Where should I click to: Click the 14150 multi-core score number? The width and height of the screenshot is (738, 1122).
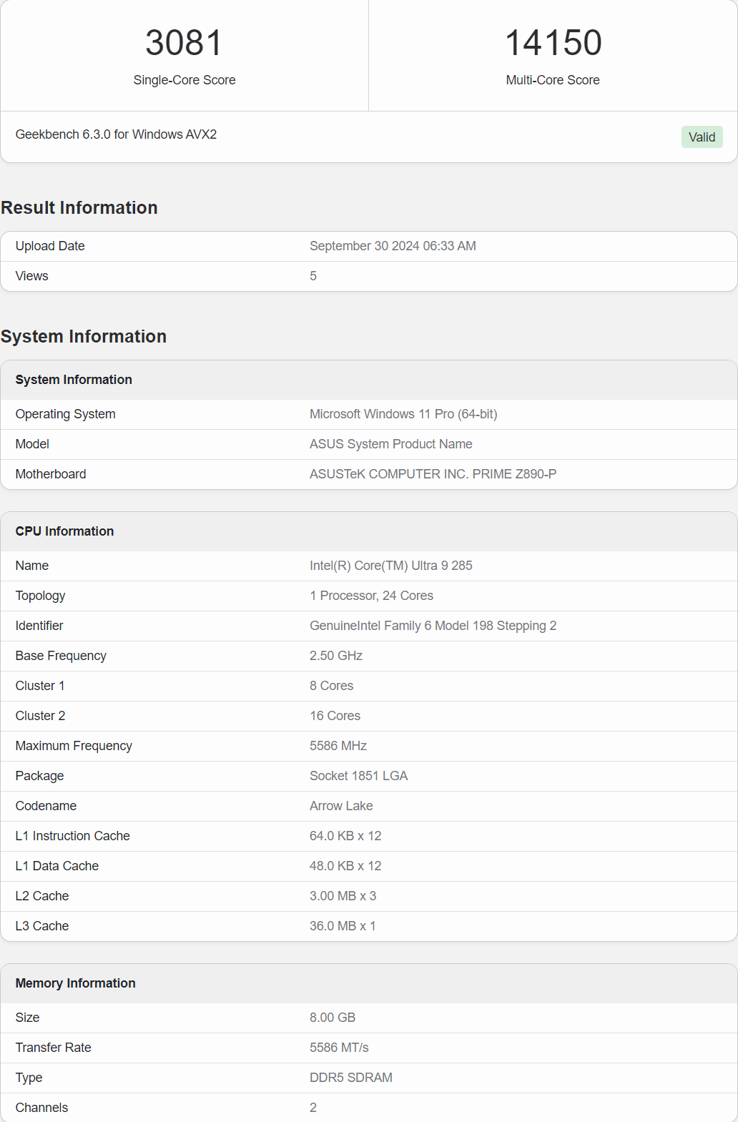tap(553, 43)
